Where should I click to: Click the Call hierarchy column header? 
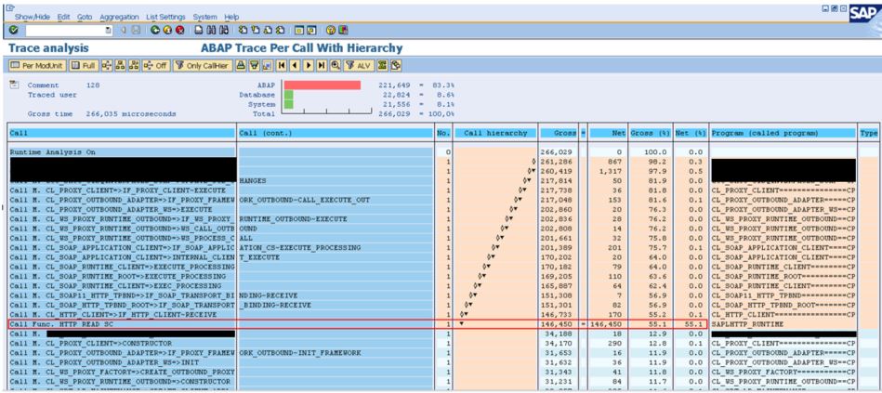(x=495, y=133)
